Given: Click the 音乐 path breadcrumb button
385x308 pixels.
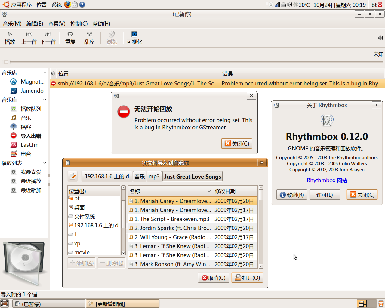Looking at the screenshot, I should [140, 176].
